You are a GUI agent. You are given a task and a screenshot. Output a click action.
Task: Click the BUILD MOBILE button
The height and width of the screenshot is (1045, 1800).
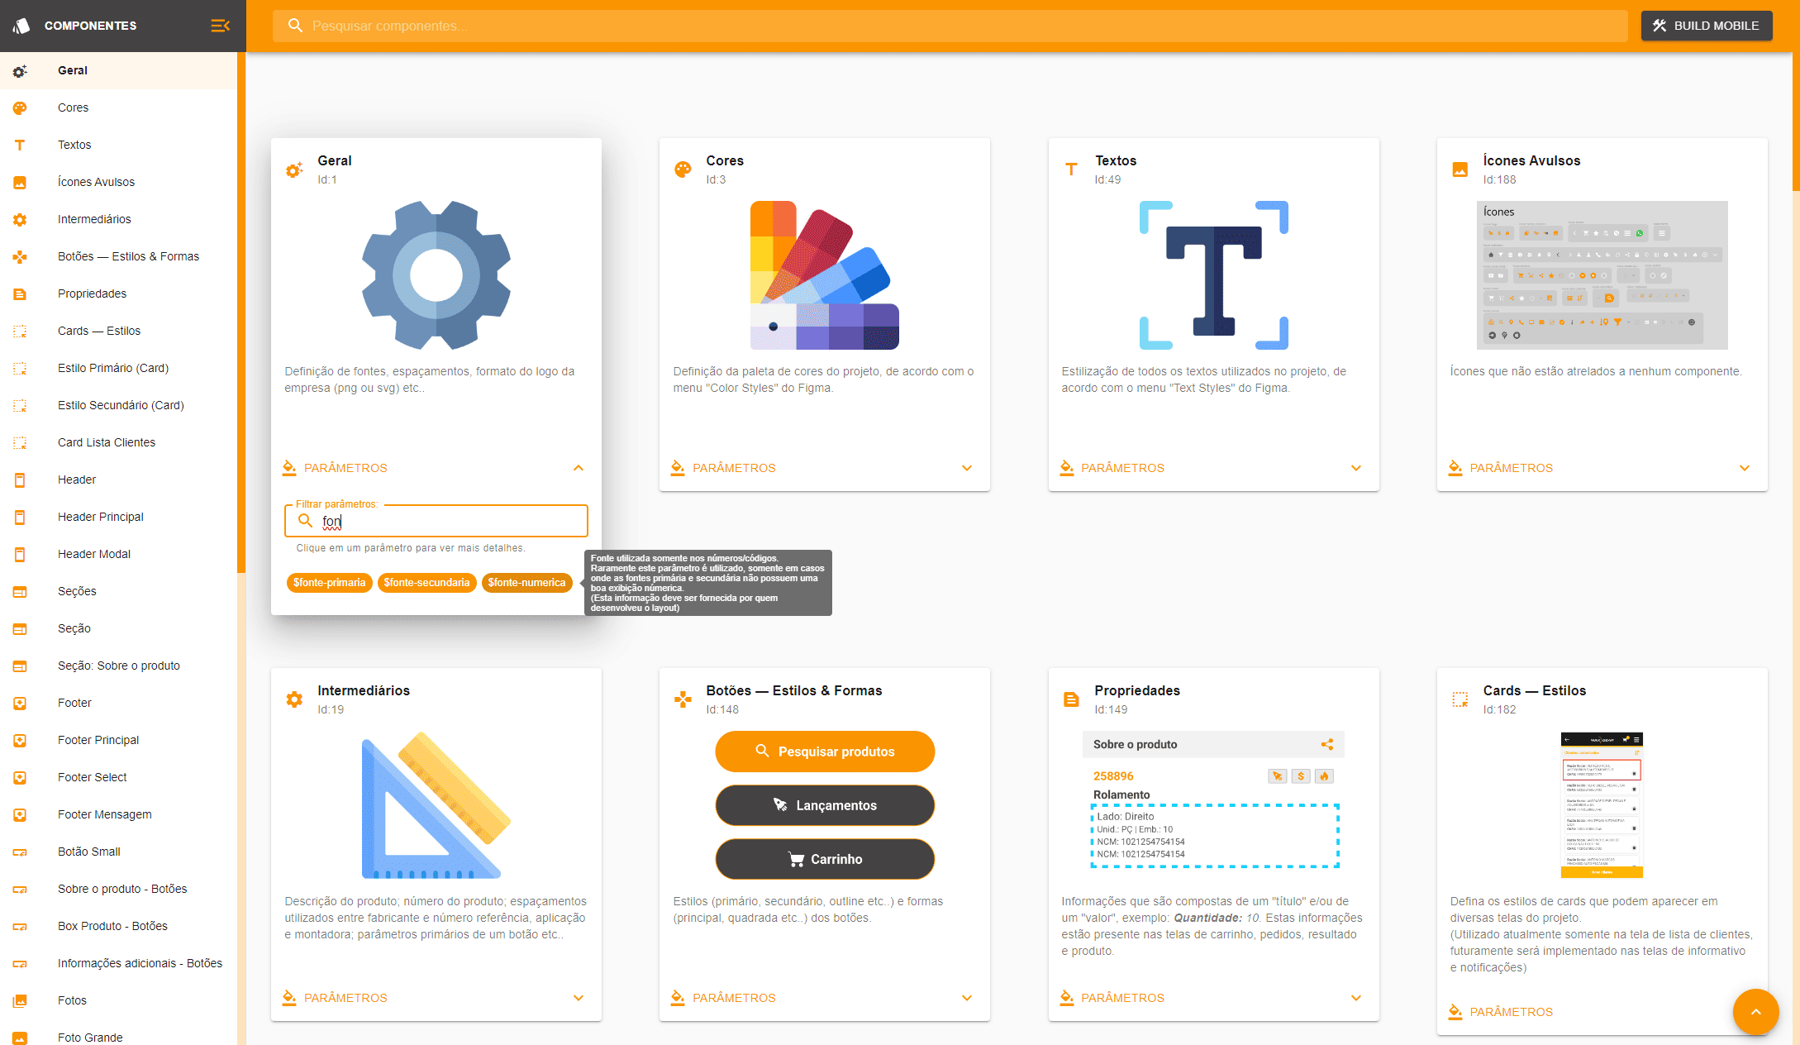pyautogui.click(x=1707, y=24)
